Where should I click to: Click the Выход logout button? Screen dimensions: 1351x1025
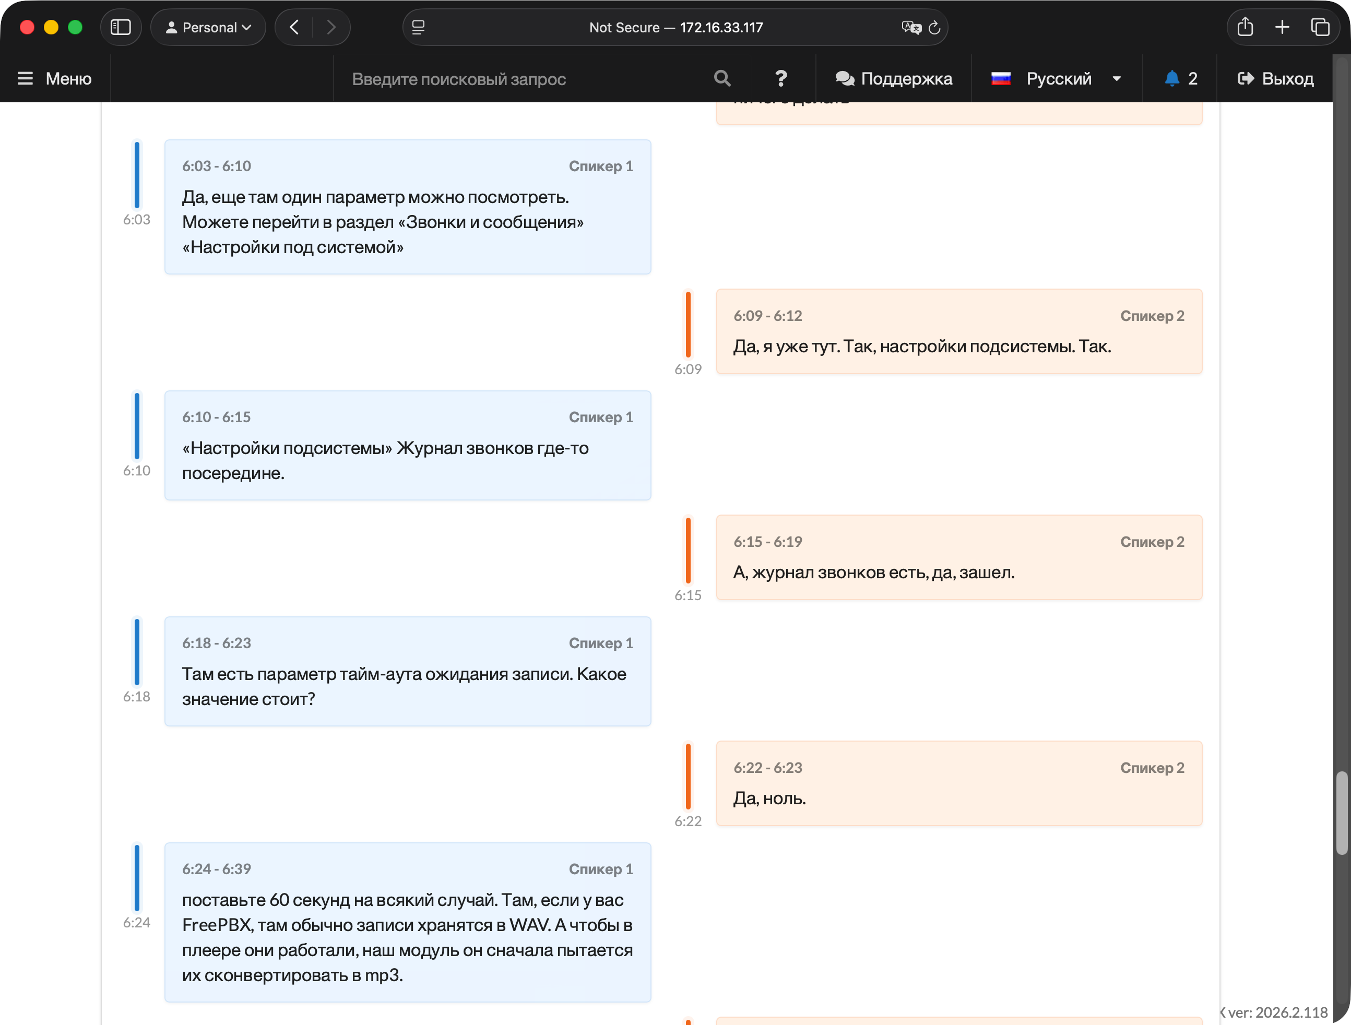1275,78
